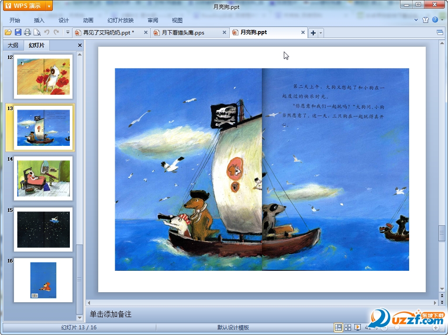Click thumbnail pane scroll down arrow
The image size is (448, 335).
tap(80, 318)
